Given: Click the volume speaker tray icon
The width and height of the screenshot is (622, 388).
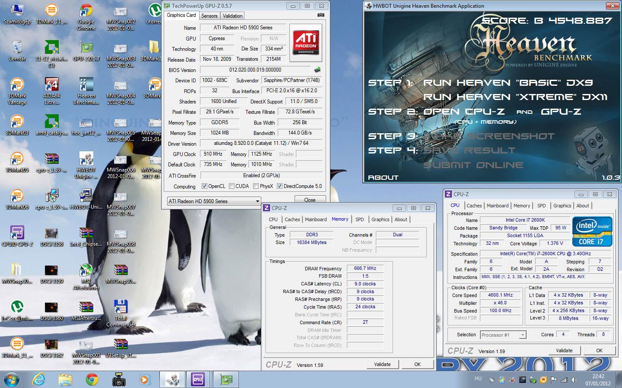Looking at the screenshot, I should (574, 380).
